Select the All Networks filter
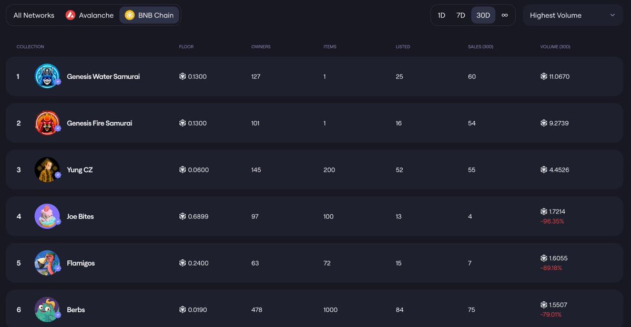Screen dimensions: 631x327 coord(34,15)
